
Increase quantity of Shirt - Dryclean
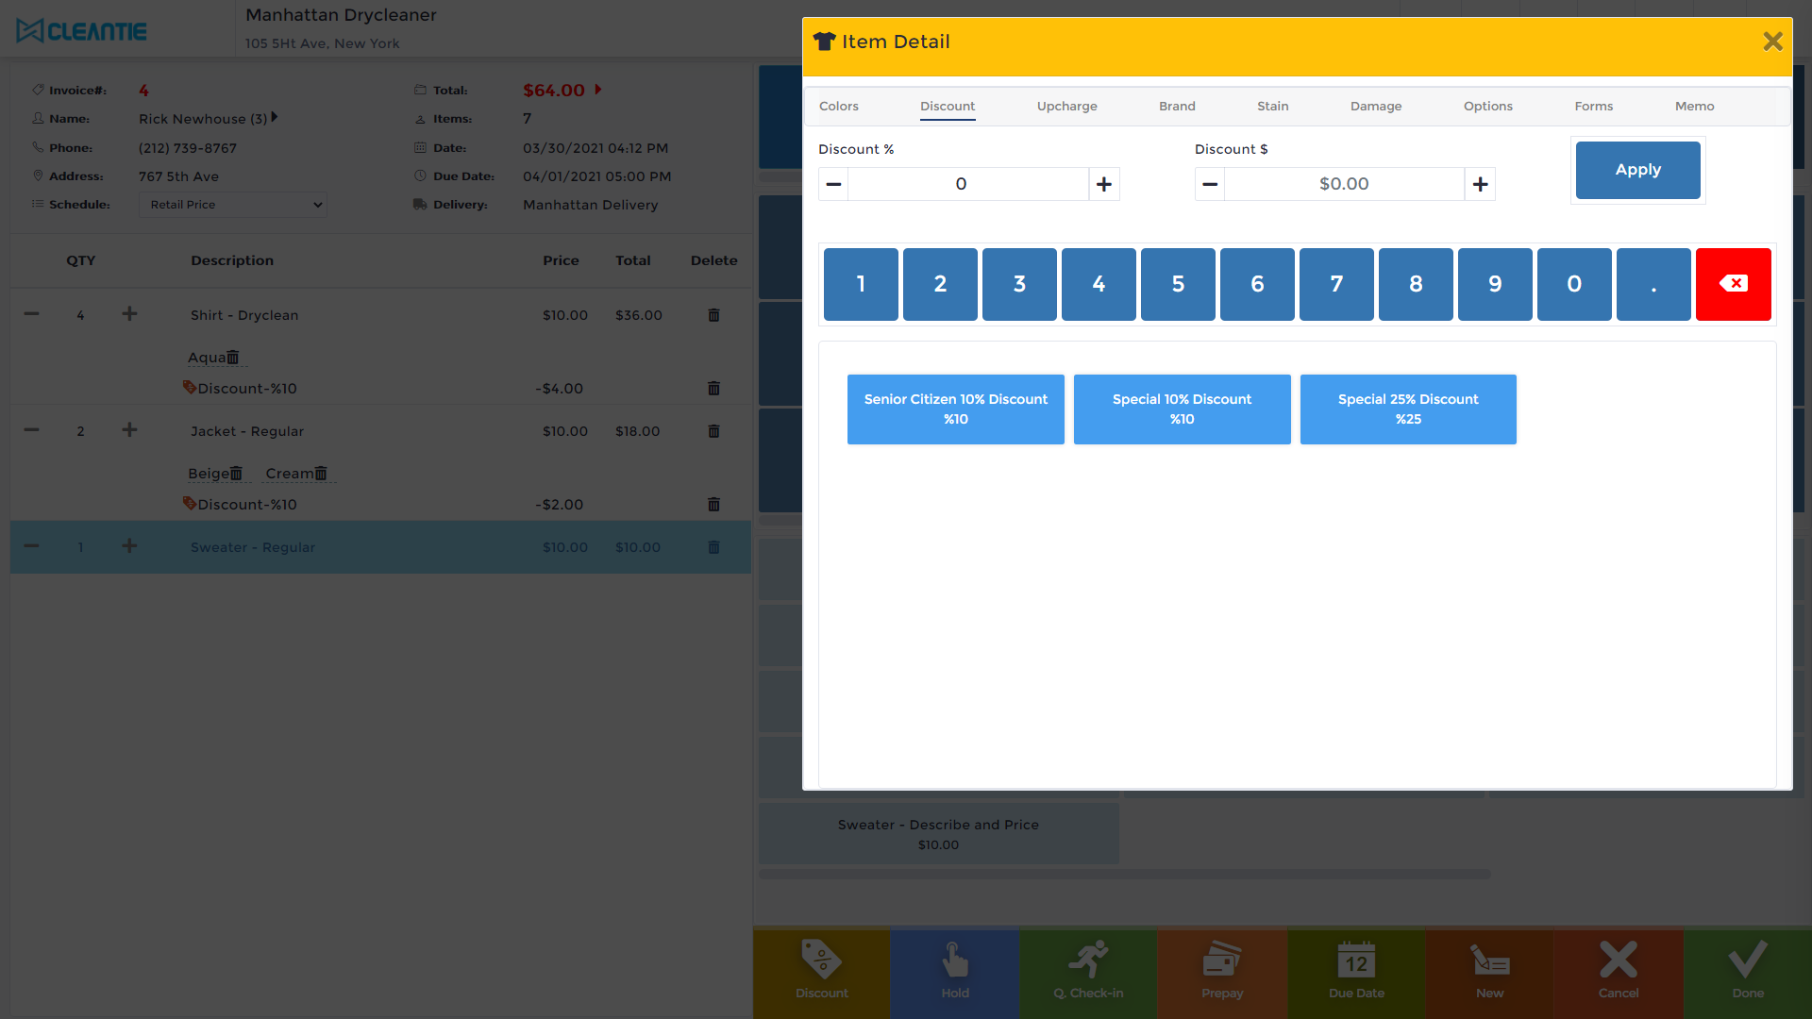(x=129, y=314)
